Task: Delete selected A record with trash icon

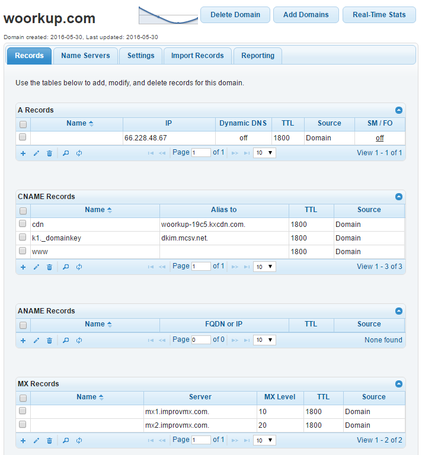Action: pyautogui.click(x=49, y=153)
